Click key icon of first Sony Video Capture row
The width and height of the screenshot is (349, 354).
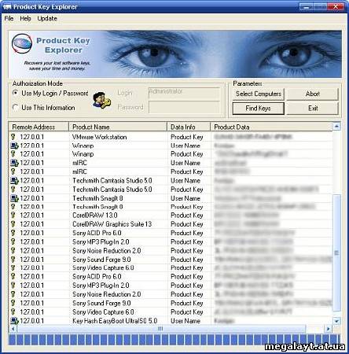pos(13,267)
